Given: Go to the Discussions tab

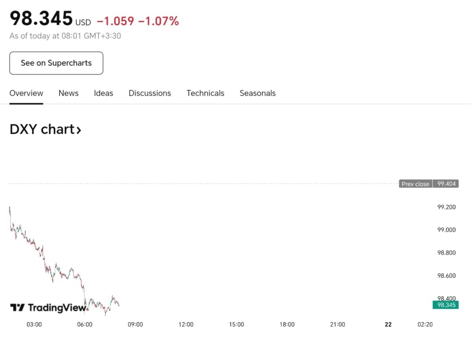Looking at the screenshot, I should point(150,93).
